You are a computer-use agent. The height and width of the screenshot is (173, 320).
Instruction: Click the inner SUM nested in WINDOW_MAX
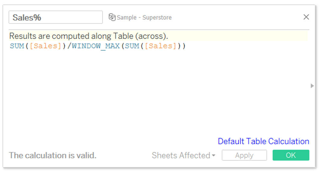132,46
